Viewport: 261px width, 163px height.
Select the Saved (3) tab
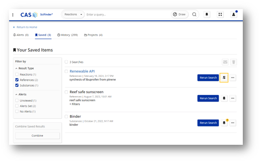pyautogui.click(x=43, y=35)
